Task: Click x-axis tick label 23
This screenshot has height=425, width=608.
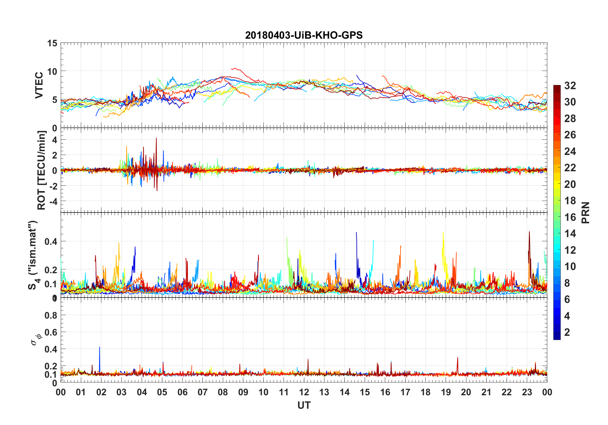Action: (527, 392)
